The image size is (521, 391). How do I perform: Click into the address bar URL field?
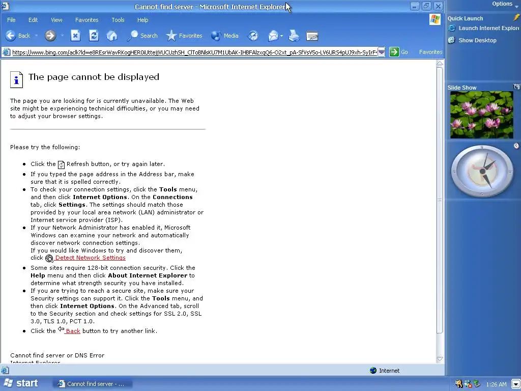coord(194,52)
